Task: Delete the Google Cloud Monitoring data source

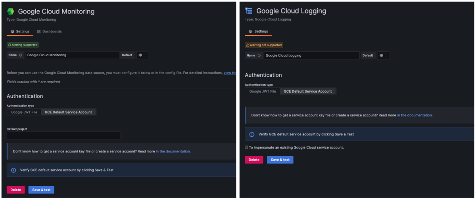Action: pos(16,190)
